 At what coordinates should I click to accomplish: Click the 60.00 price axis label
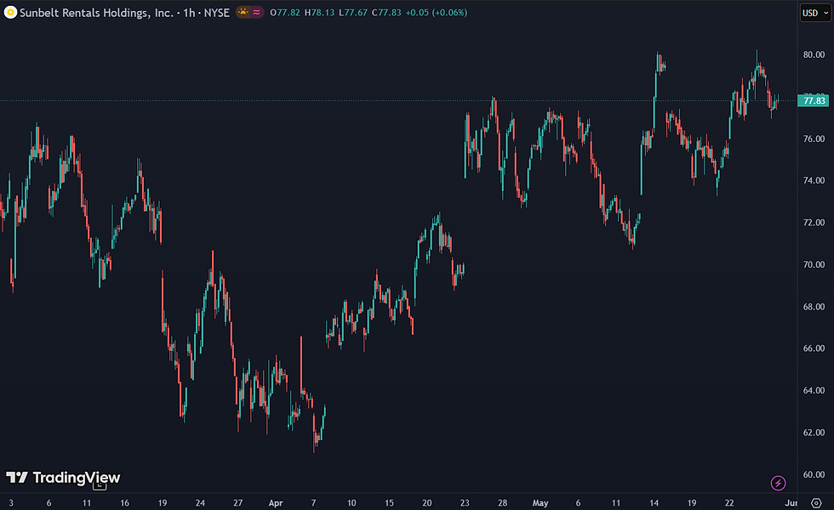pos(814,474)
